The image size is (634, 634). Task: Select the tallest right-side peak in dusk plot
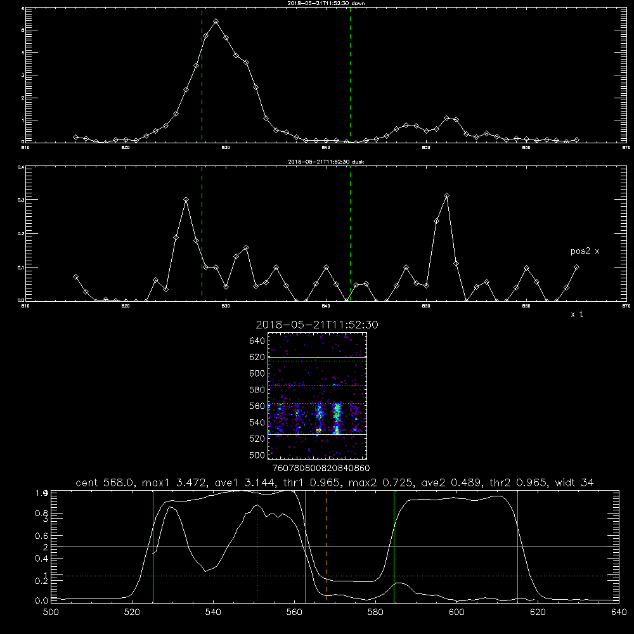coord(446,196)
